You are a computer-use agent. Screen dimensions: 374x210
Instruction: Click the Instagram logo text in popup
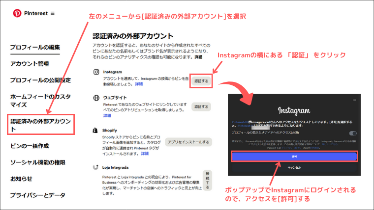(294, 110)
